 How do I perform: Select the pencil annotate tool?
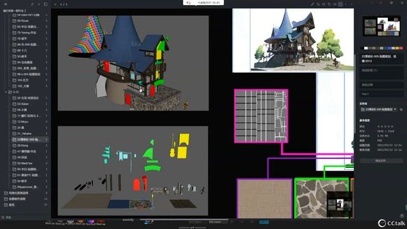312,4
